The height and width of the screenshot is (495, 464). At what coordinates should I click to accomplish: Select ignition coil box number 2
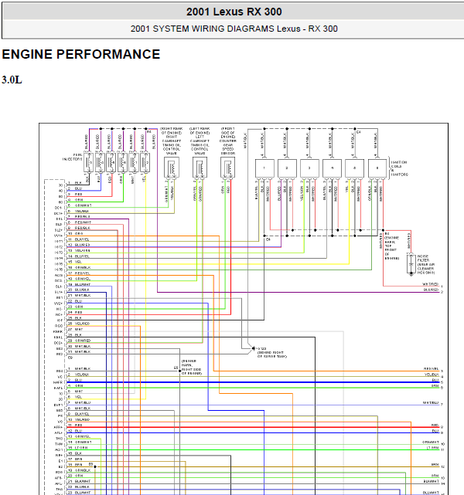click(287, 168)
